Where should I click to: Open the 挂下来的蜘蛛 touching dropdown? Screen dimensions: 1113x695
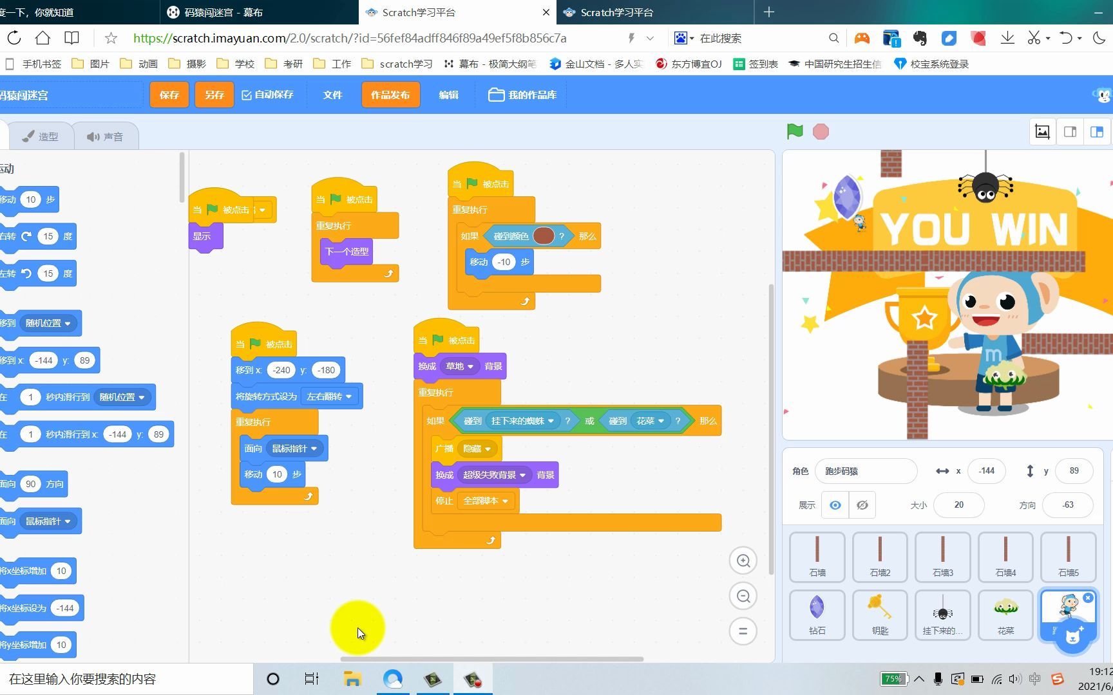[522, 421]
